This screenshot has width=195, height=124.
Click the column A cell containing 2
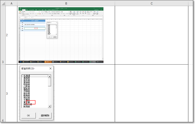pyautogui.click(x=11, y=35)
